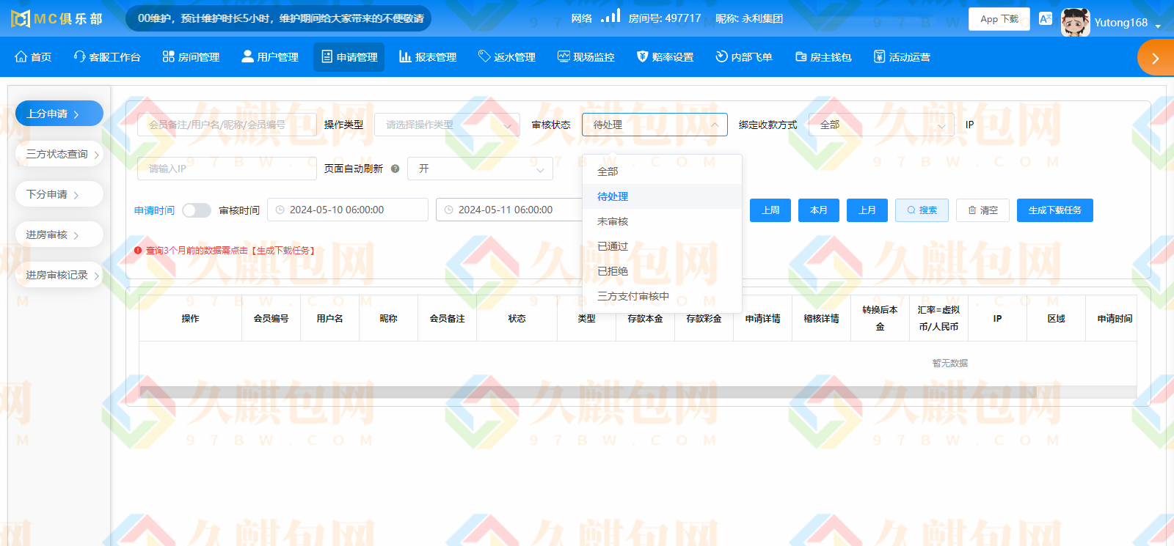Click the start date 2024-05-10 06:00:00 field

point(348,210)
